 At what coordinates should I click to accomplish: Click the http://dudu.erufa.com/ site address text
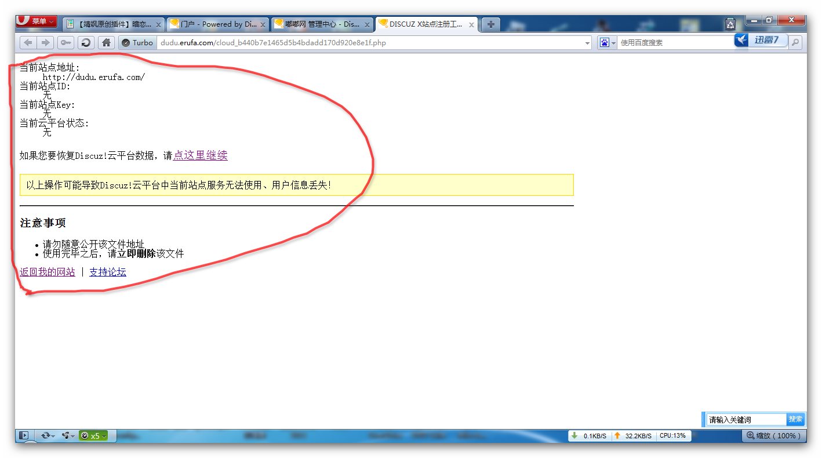(x=93, y=77)
